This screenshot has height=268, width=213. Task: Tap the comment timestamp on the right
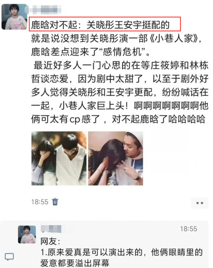[x=189, y=229]
